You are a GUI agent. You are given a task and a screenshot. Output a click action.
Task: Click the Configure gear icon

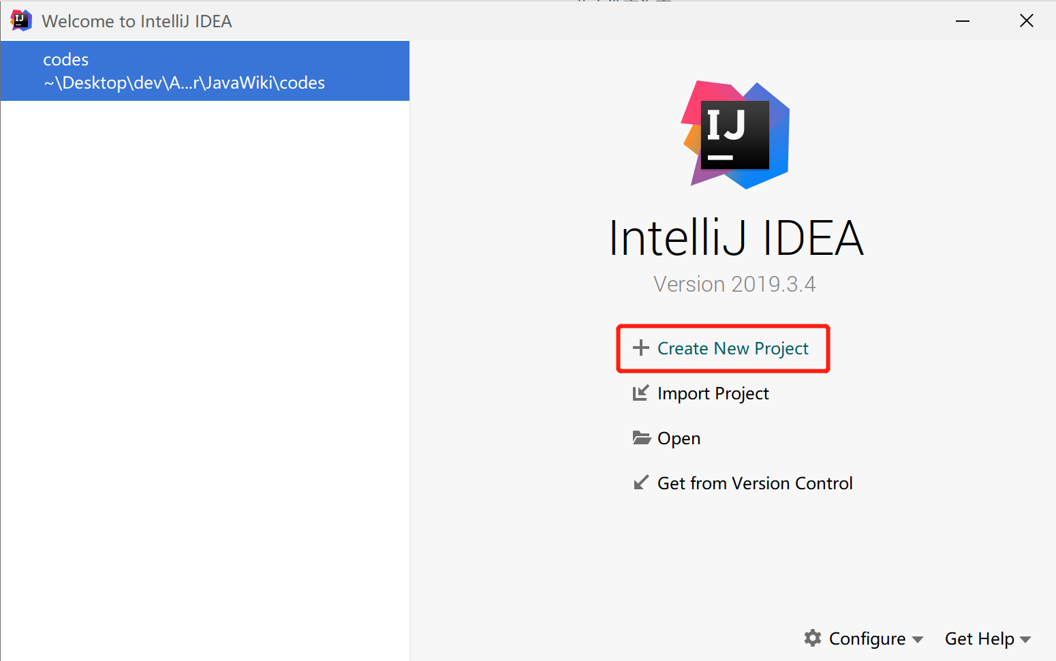pos(812,638)
